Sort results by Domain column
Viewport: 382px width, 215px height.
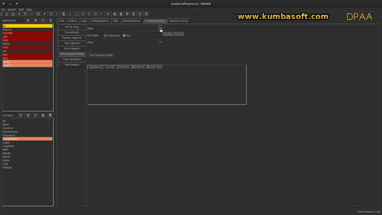110,67
